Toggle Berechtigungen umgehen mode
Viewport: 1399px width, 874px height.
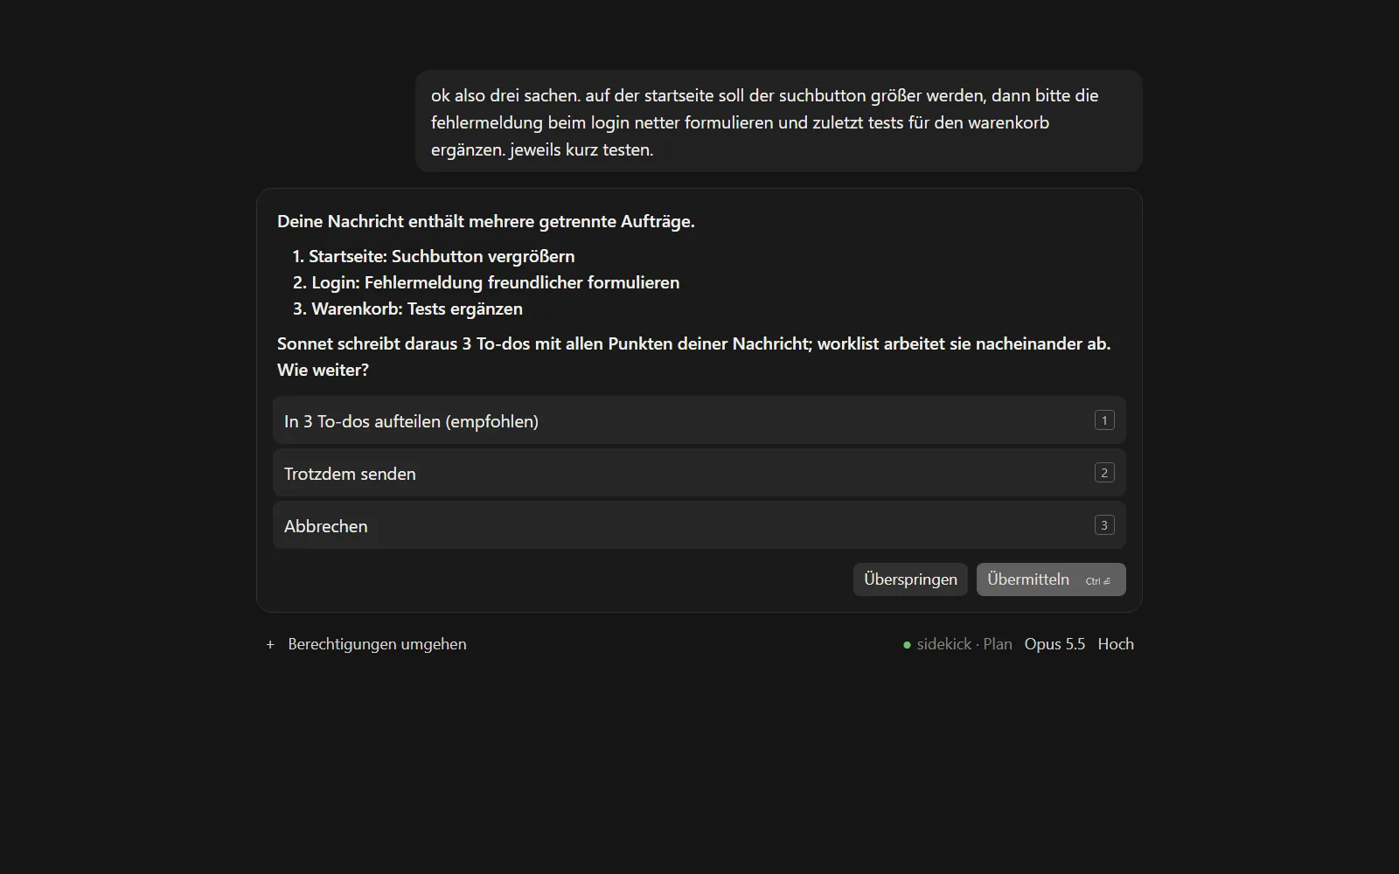377,644
